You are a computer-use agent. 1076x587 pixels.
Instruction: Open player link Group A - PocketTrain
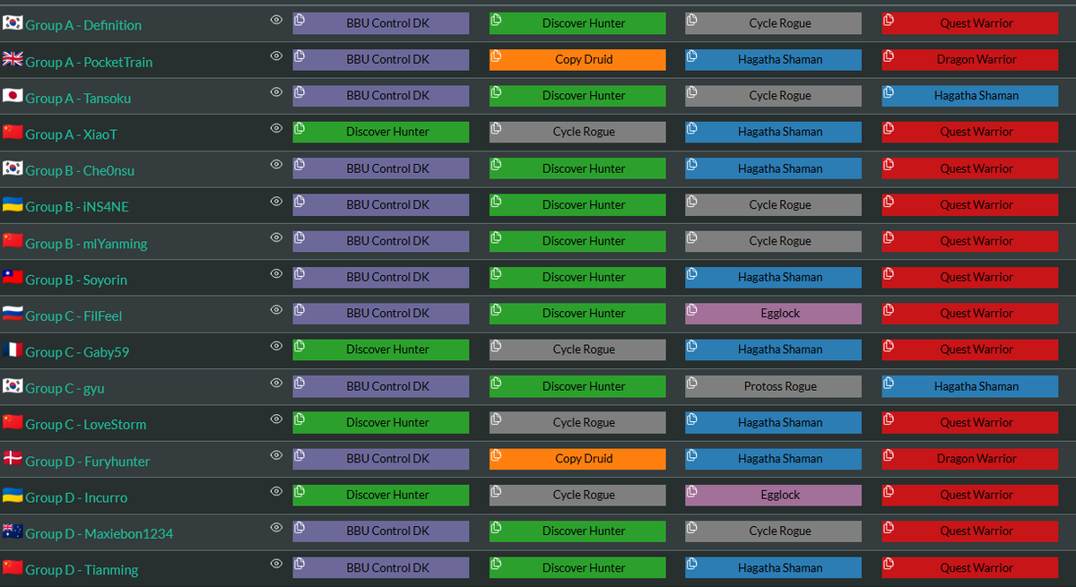[89, 62]
